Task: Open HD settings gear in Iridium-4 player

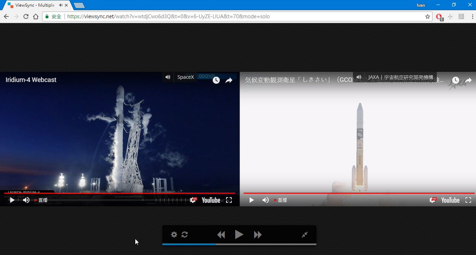Action: (x=193, y=200)
